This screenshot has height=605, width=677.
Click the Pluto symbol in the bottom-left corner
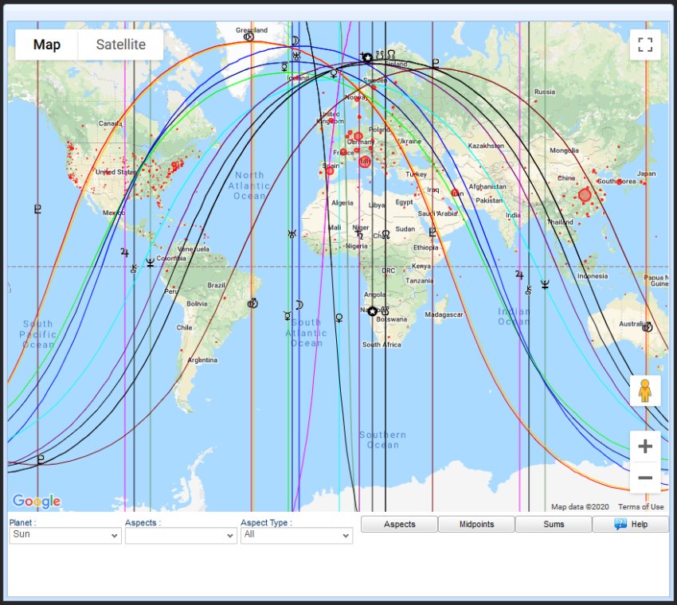(x=40, y=459)
